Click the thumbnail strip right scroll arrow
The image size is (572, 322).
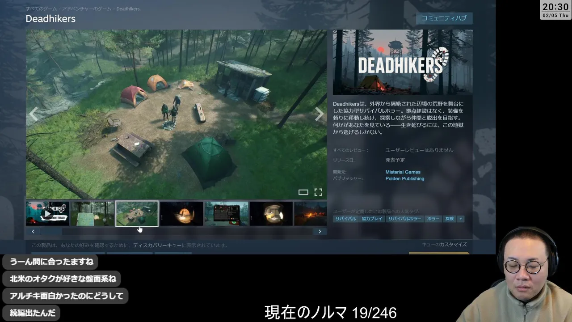click(320, 232)
